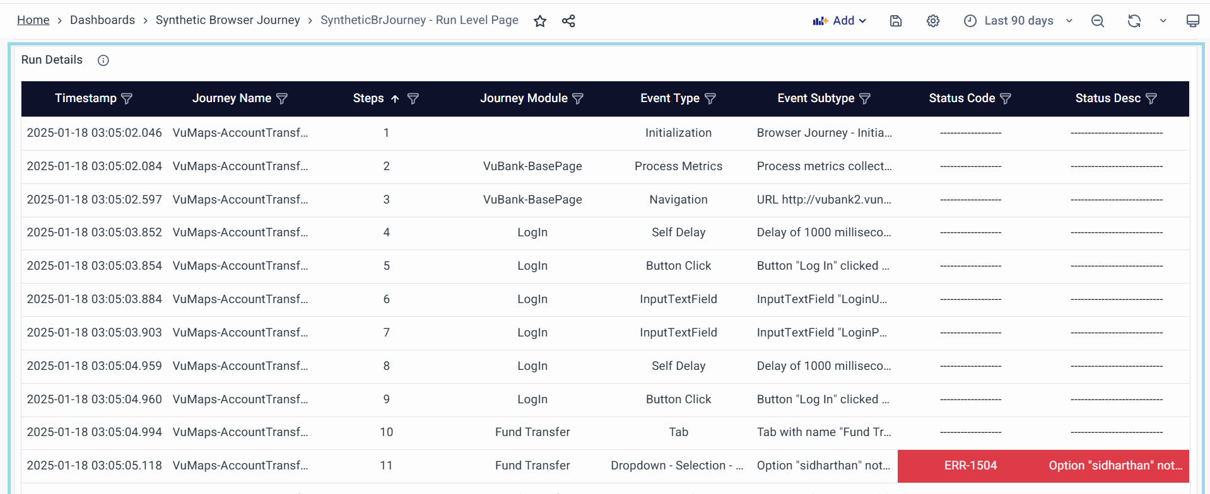Screen dimensions: 1210x494
Task: Open the Last 90 days time picker
Action: tap(1018, 21)
